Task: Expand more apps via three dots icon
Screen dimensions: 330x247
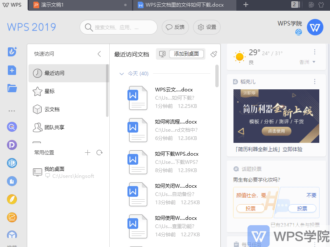Action: pos(12,111)
